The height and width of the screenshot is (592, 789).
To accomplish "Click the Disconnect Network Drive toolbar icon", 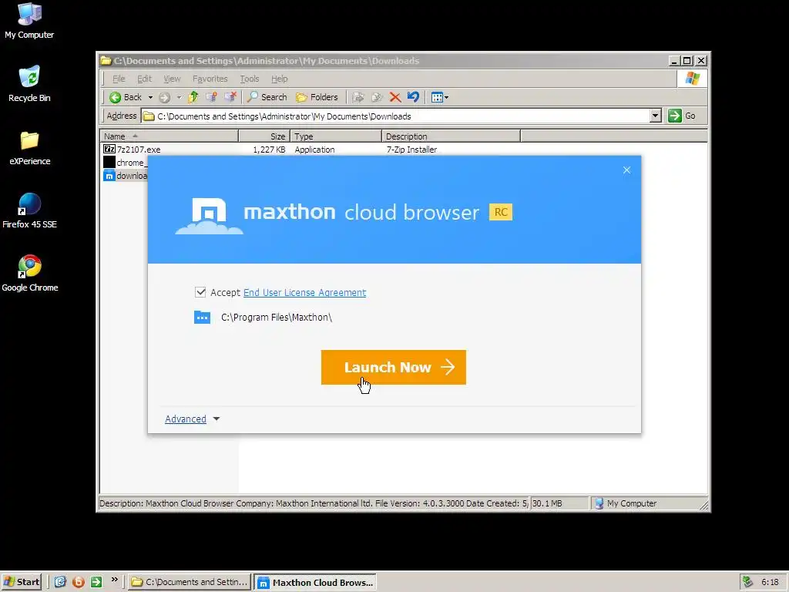I will coord(230,97).
